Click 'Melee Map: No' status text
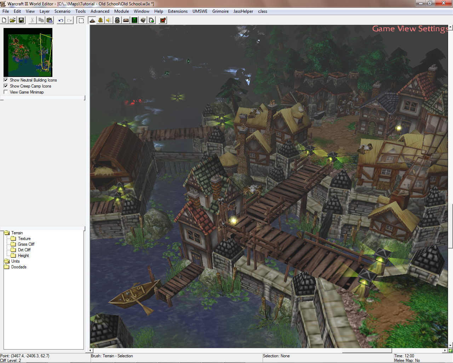453x363 pixels. tap(407, 361)
